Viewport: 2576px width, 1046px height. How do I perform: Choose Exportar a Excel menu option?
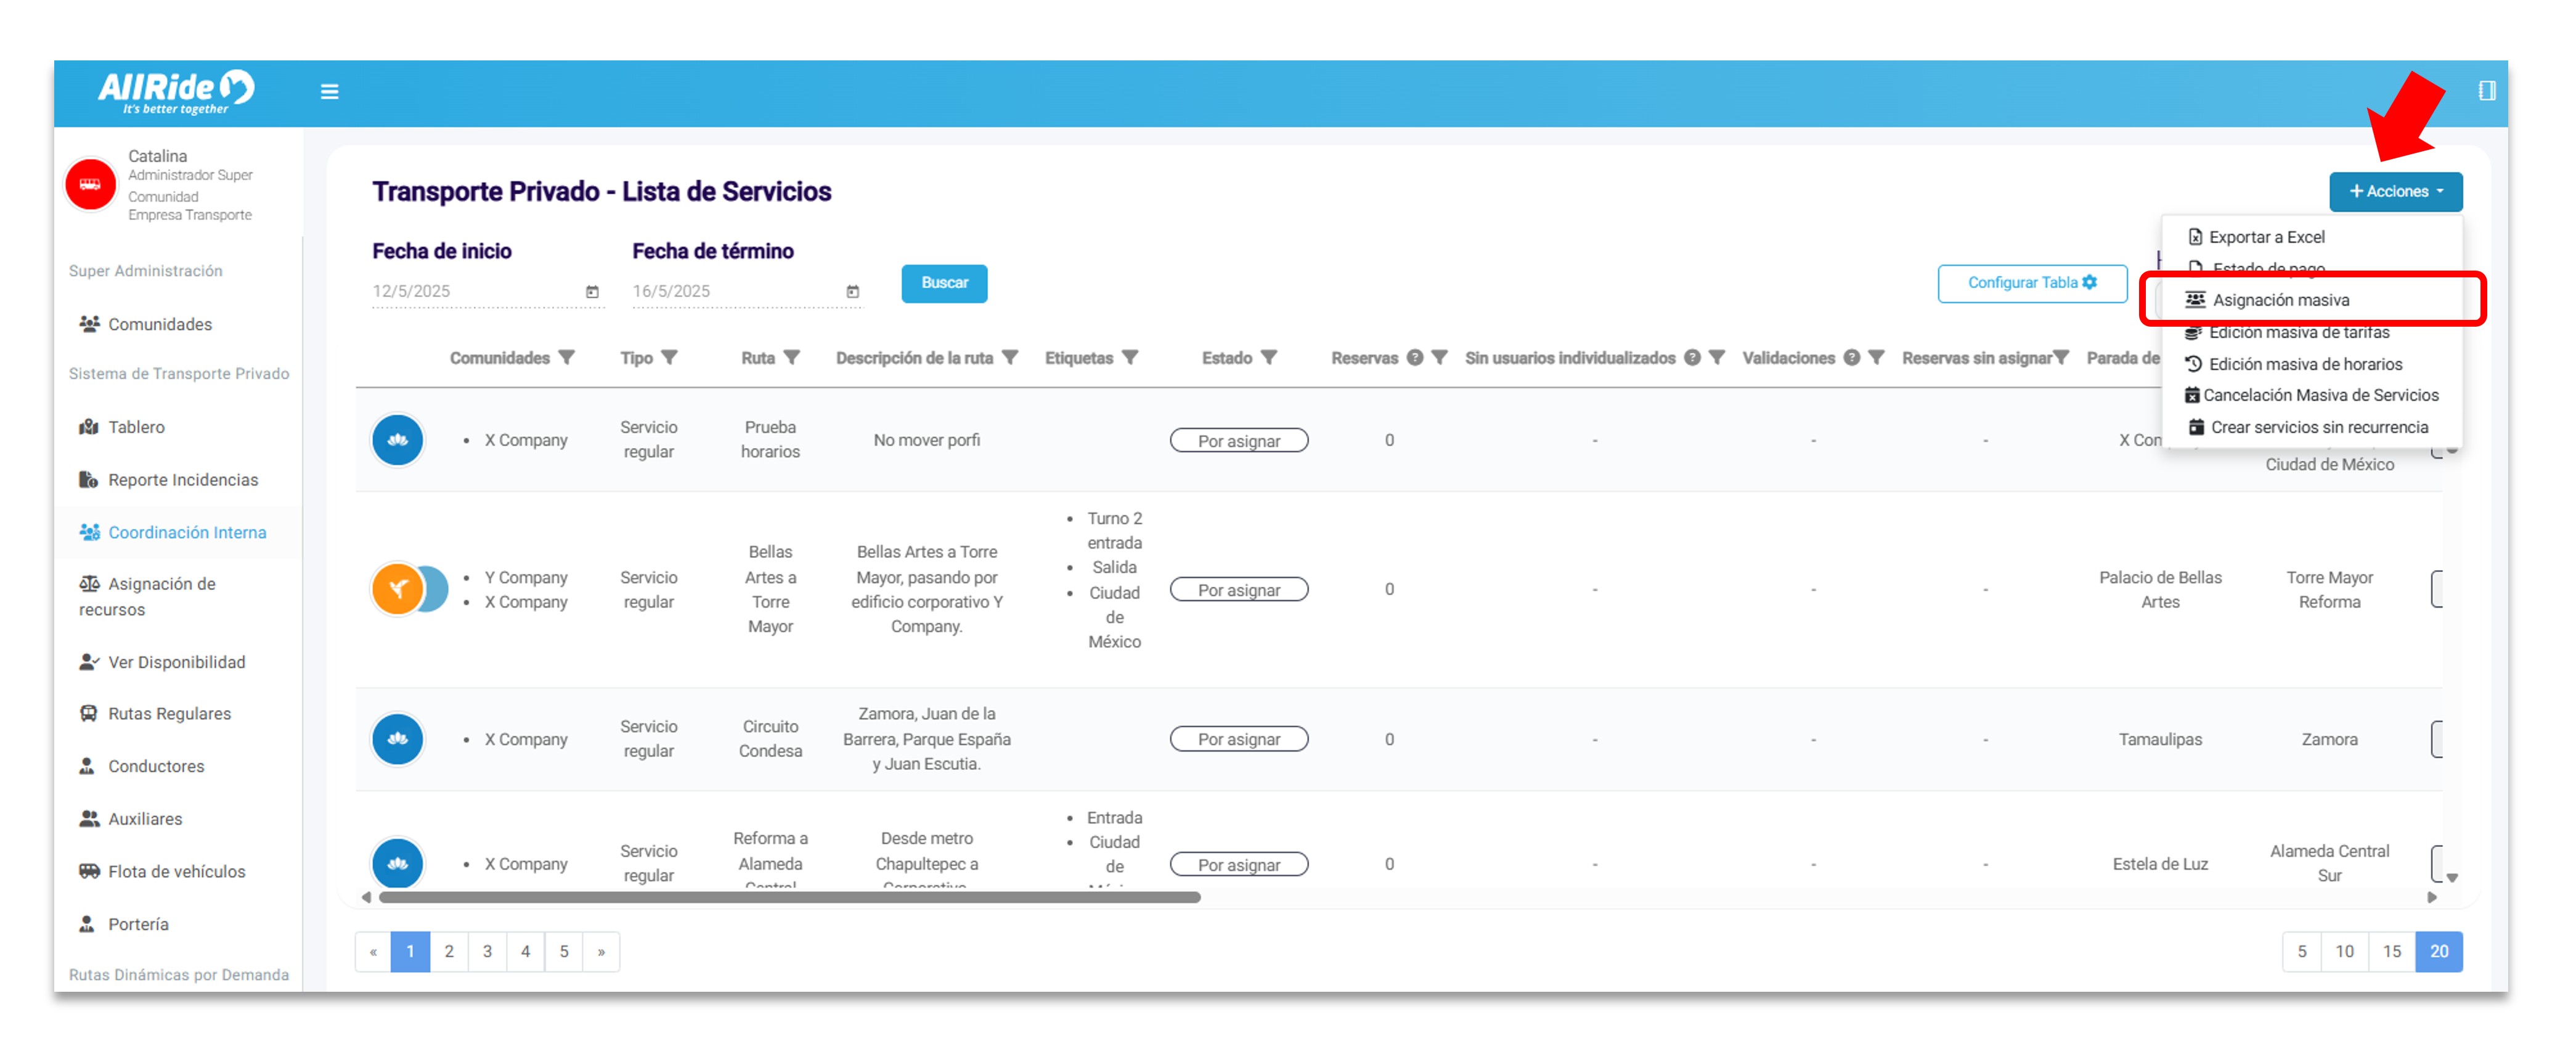[2266, 237]
